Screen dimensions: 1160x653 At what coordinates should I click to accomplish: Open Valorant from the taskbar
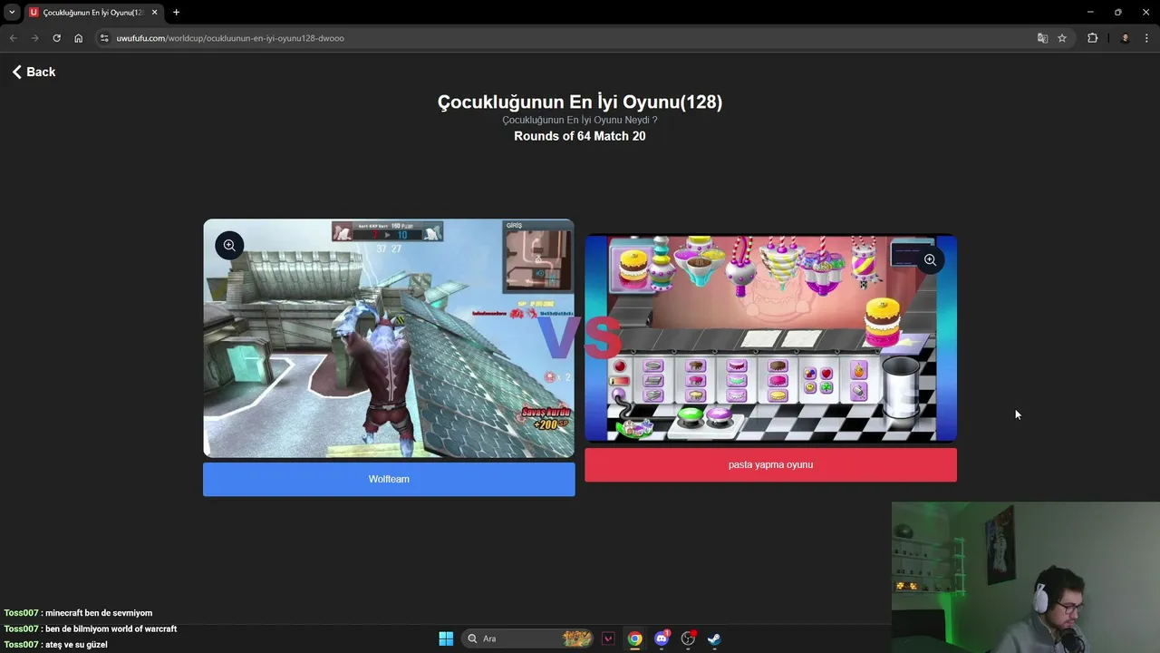pyautogui.click(x=608, y=638)
